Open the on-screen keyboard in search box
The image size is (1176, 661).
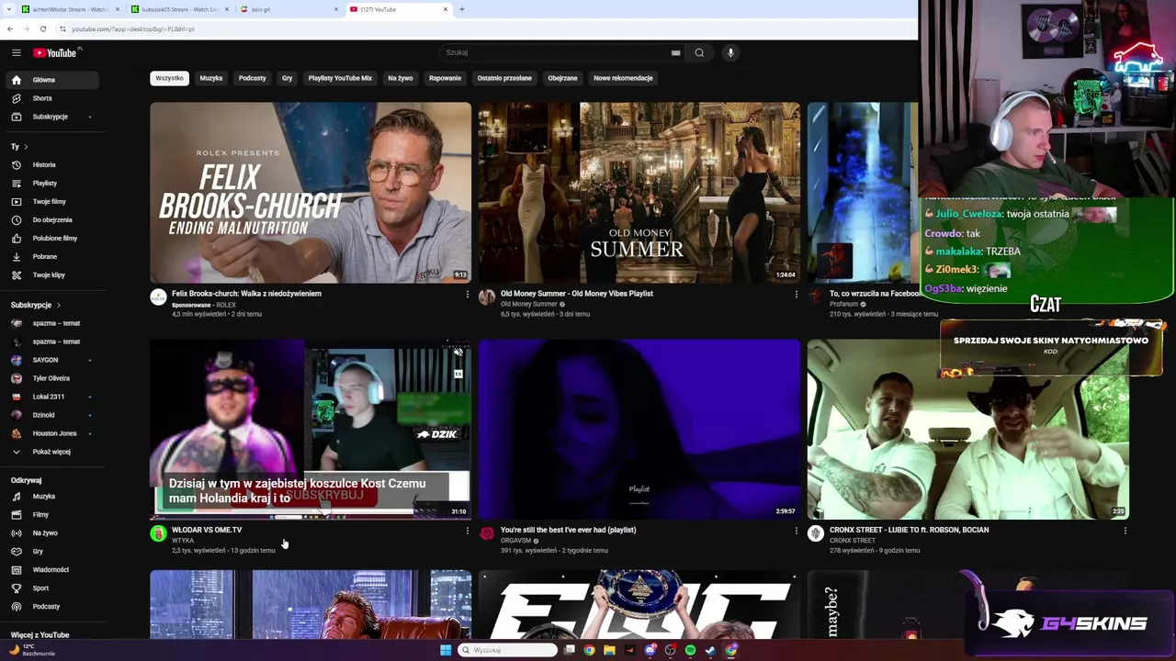point(675,52)
